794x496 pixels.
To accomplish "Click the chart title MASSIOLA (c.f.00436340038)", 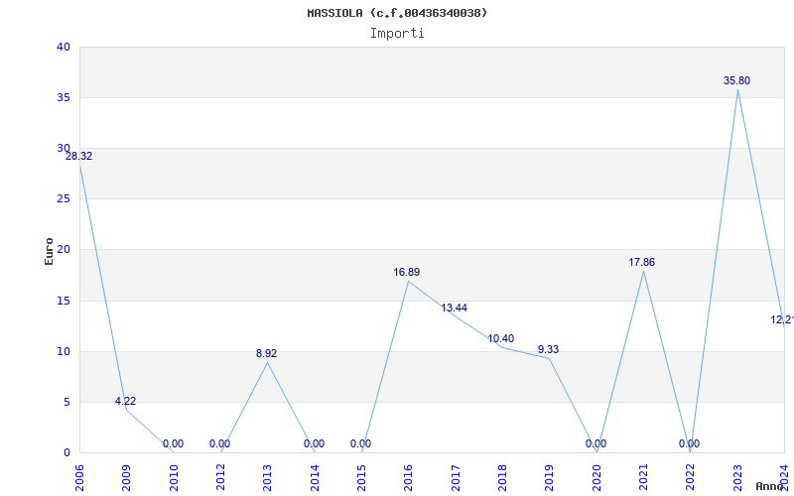I will pyautogui.click(x=397, y=13).
